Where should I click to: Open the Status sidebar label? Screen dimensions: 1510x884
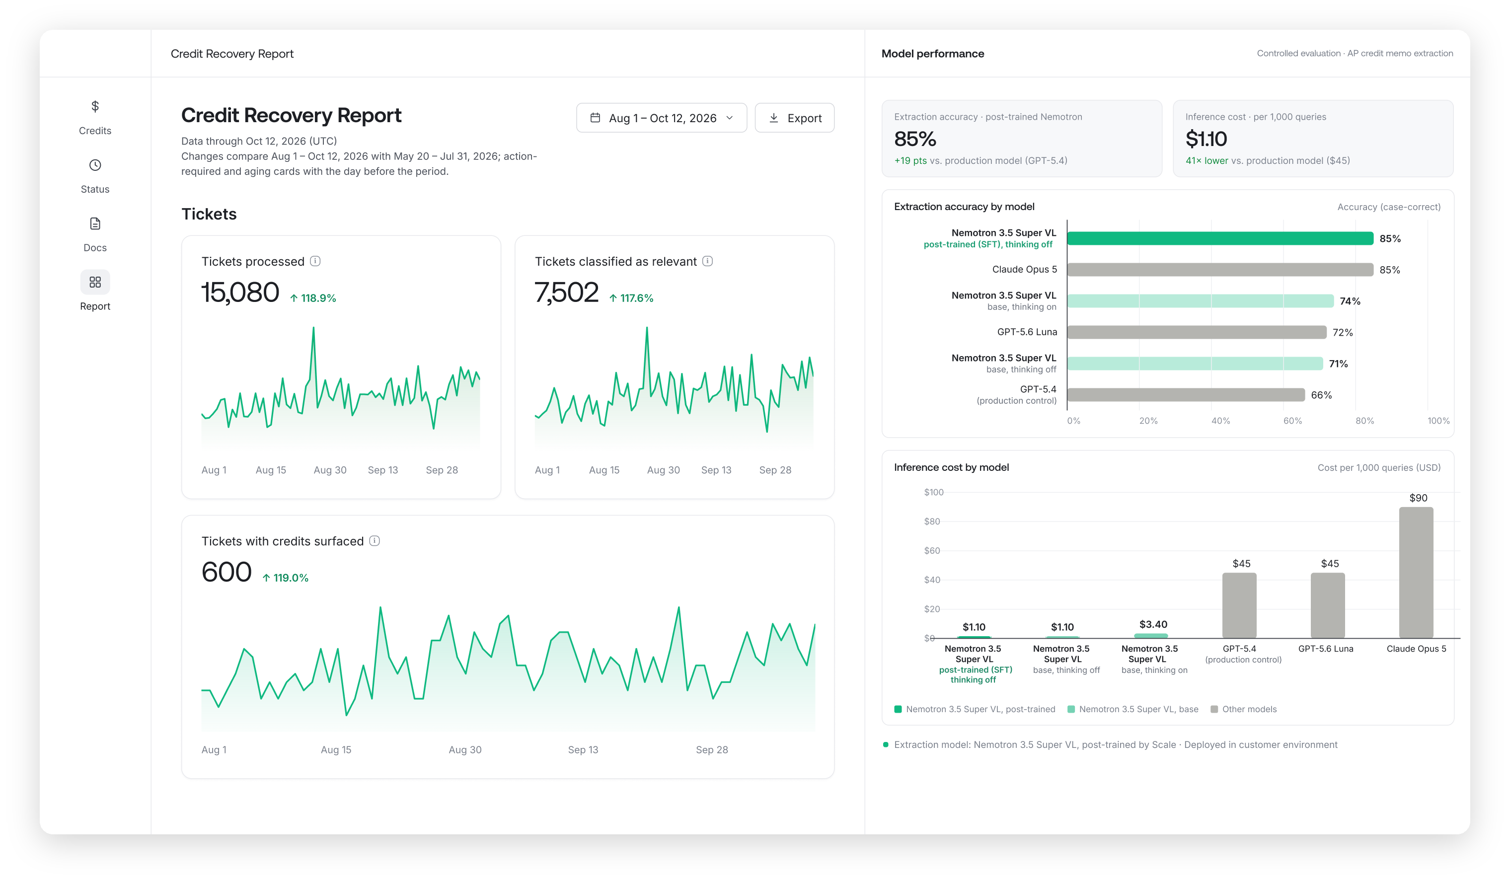(x=95, y=189)
